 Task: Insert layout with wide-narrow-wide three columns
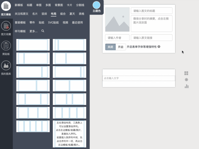(69, 99)
